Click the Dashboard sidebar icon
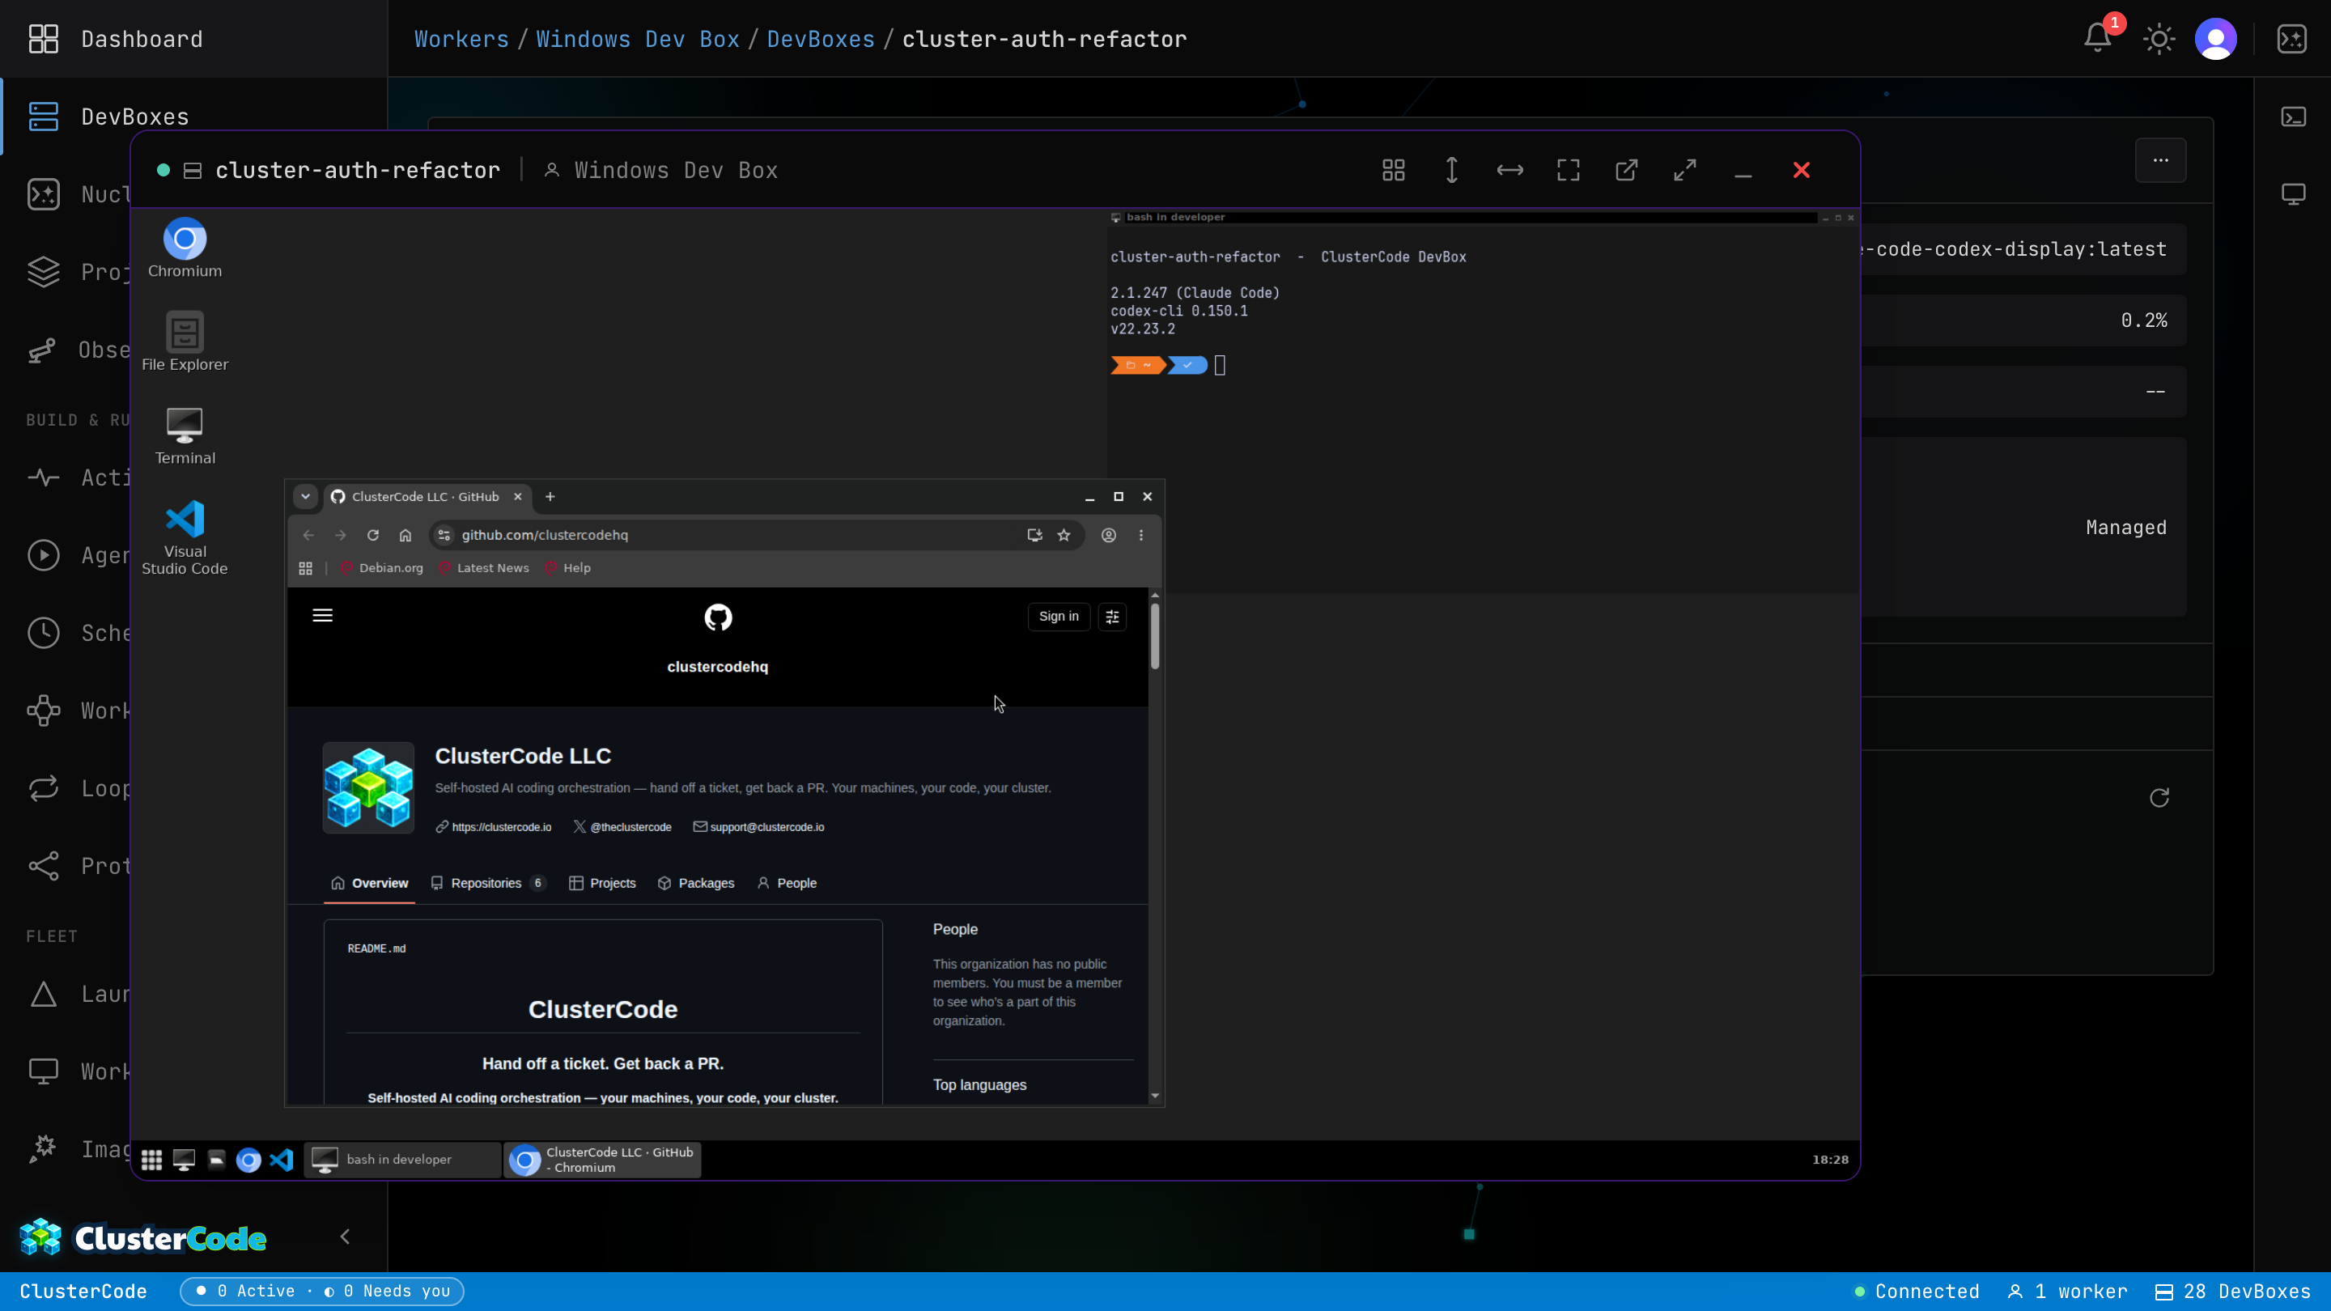 (44, 39)
